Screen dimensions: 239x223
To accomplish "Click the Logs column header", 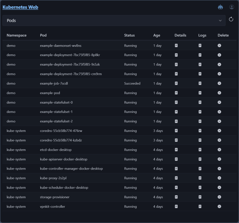I will 202,35.
